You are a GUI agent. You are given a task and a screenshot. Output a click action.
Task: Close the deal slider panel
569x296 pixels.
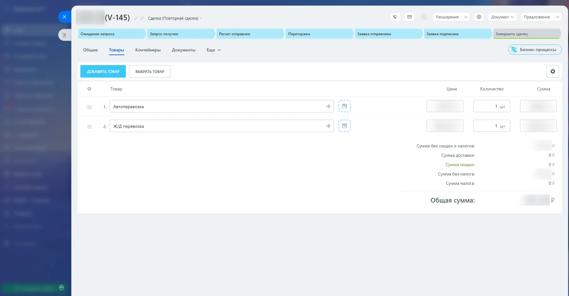coord(64,17)
